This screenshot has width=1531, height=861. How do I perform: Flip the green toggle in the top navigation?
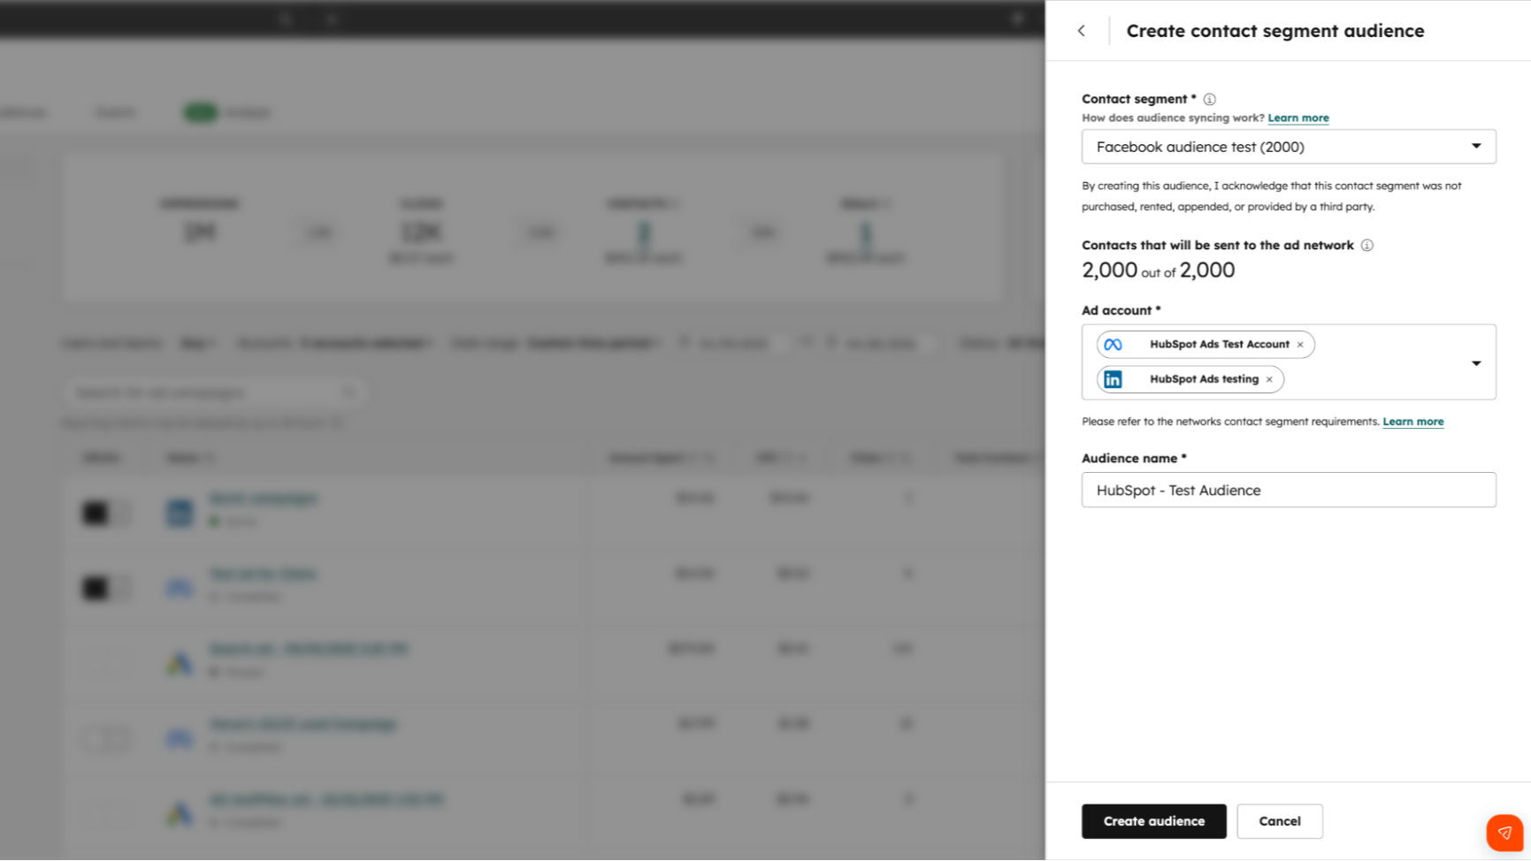click(x=200, y=111)
